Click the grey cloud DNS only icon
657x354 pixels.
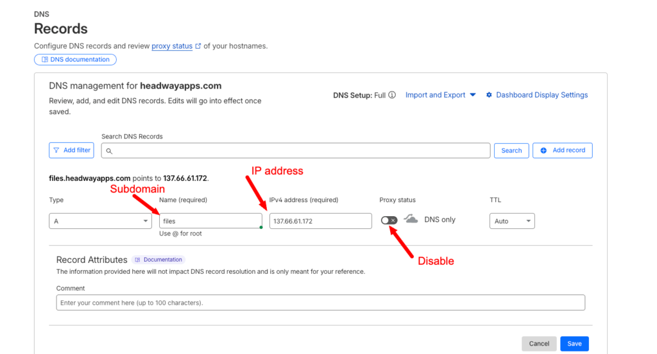pos(411,219)
